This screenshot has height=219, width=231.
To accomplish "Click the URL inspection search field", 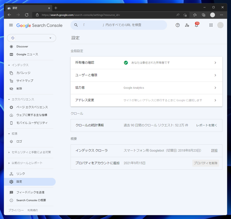I will (x=119, y=25).
